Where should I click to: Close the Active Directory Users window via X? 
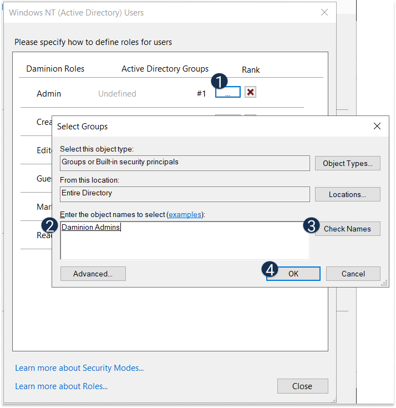pos(324,12)
